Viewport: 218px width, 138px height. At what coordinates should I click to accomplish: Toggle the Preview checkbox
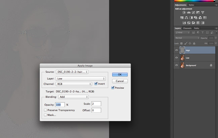[x=113, y=88]
